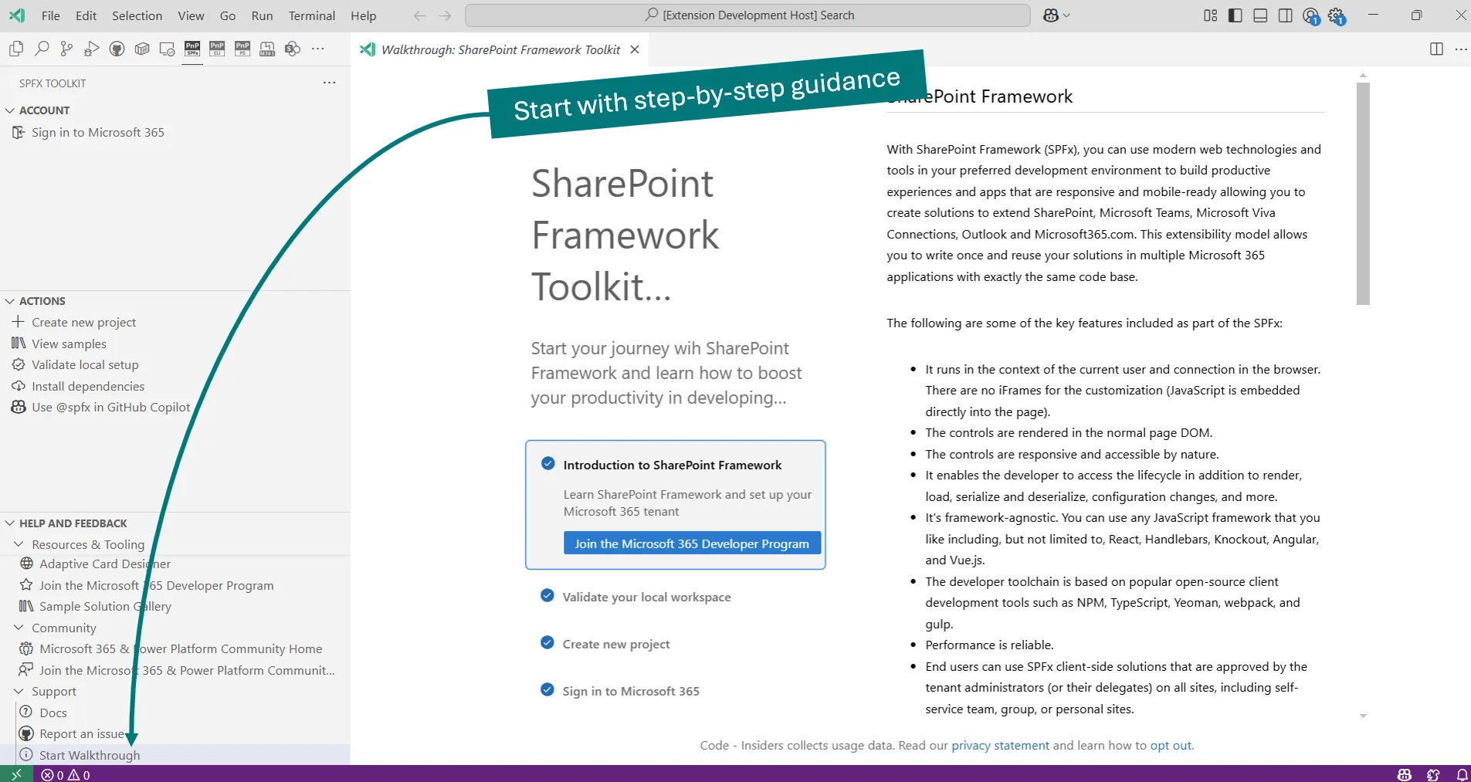Open the privacy statement link
Viewport: 1471px width, 782px height.
pyautogui.click(x=1000, y=745)
